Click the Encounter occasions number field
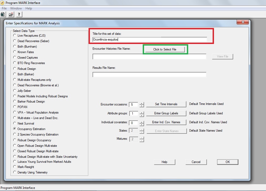Image resolution: width=266 pixels, height=191 pixels. tap(134, 104)
